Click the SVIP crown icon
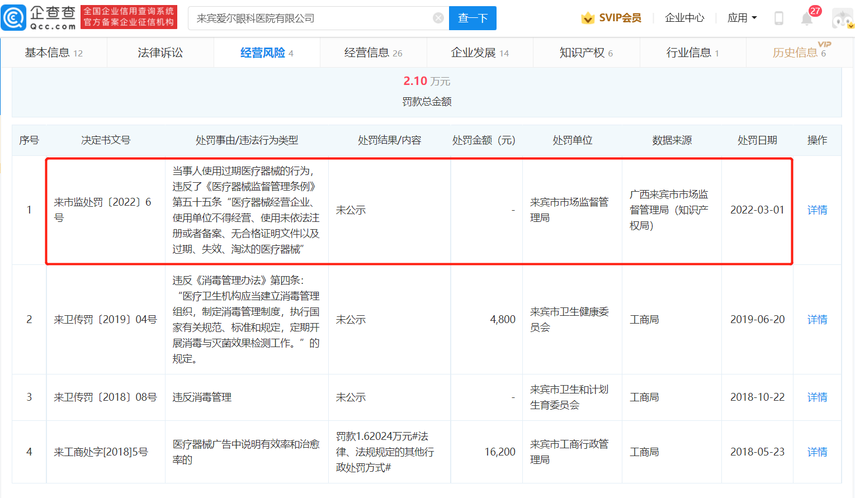The height and width of the screenshot is (498, 855). pyautogui.click(x=588, y=18)
